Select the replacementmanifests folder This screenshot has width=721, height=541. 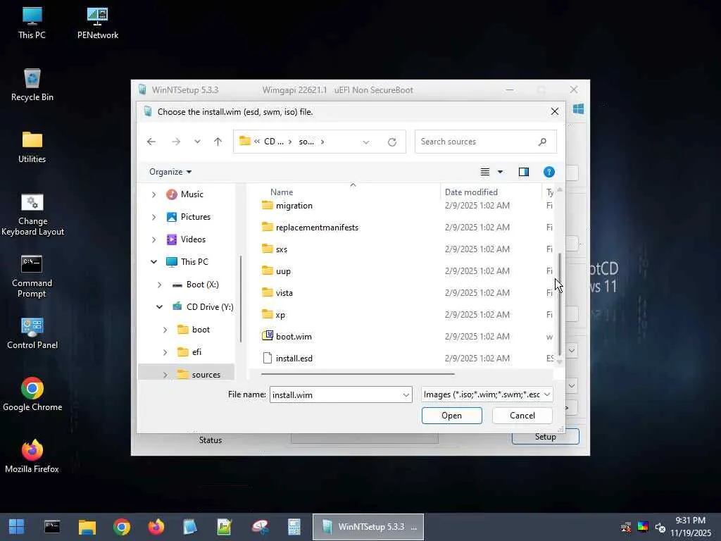point(317,228)
